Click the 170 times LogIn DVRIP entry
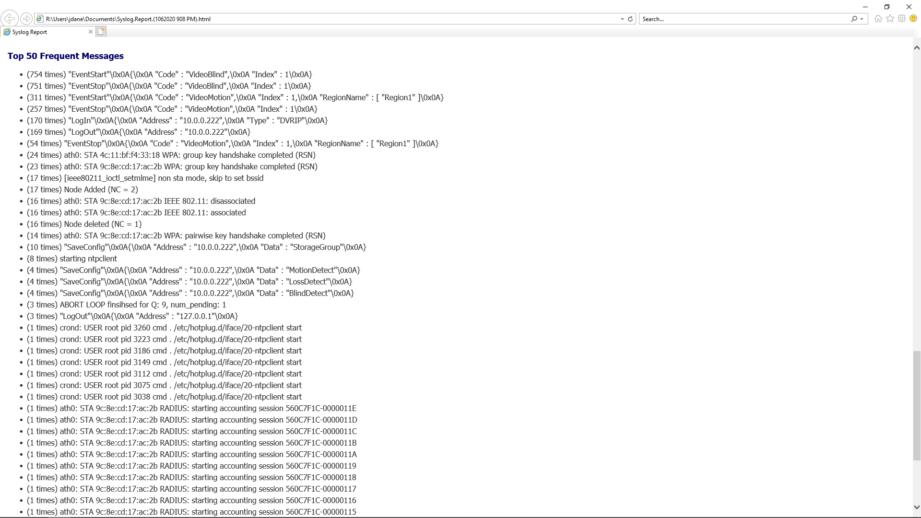Viewport: 921px width, 518px height. click(177, 121)
